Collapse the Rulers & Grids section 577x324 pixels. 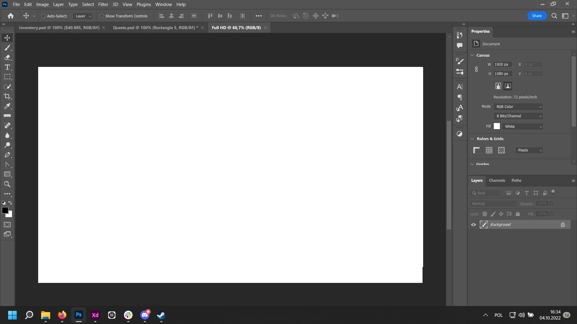coord(472,139)
